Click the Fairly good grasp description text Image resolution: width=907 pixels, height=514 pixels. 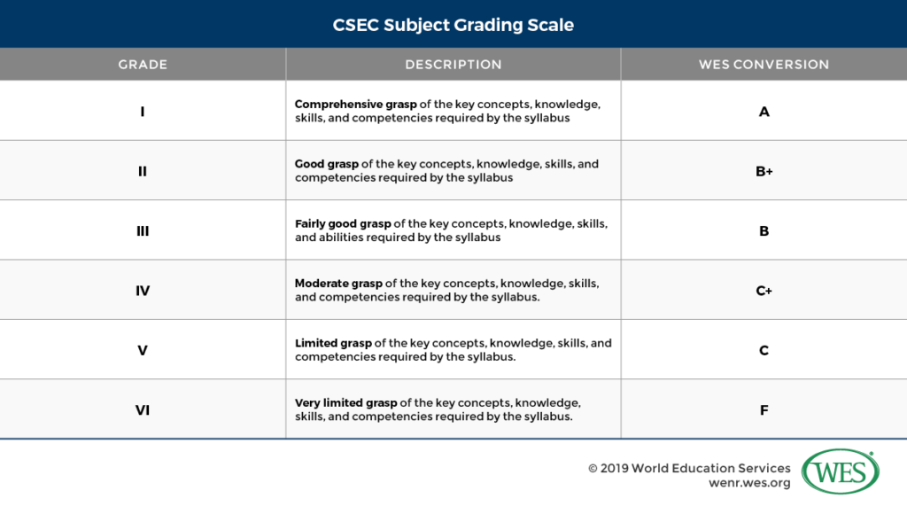tap(451, 230)
